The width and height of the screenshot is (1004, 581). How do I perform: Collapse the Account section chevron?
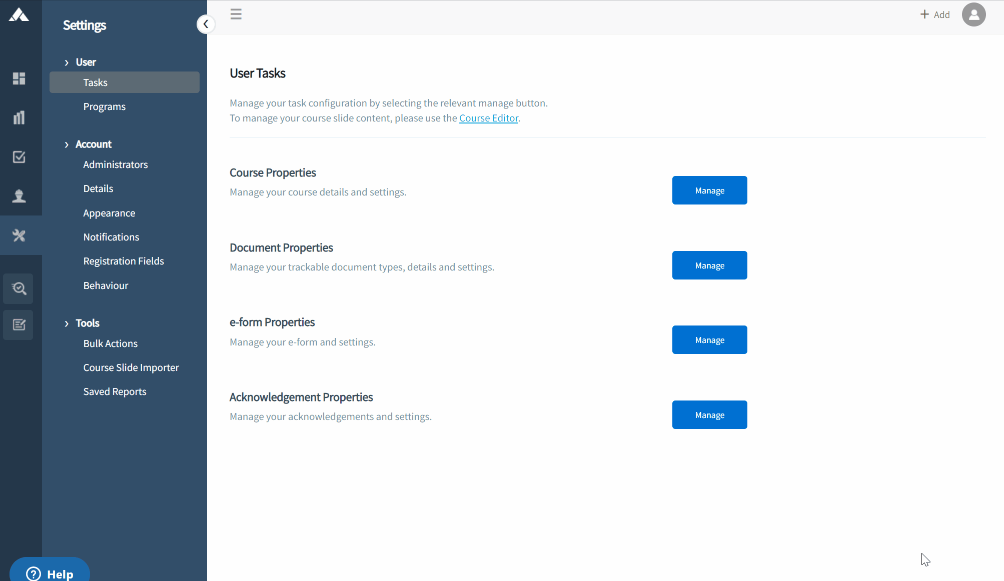(67, 144)
